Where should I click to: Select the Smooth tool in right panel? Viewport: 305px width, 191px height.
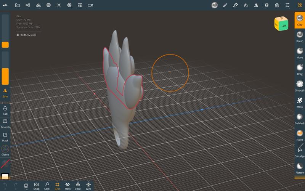(x=300, y=86)
